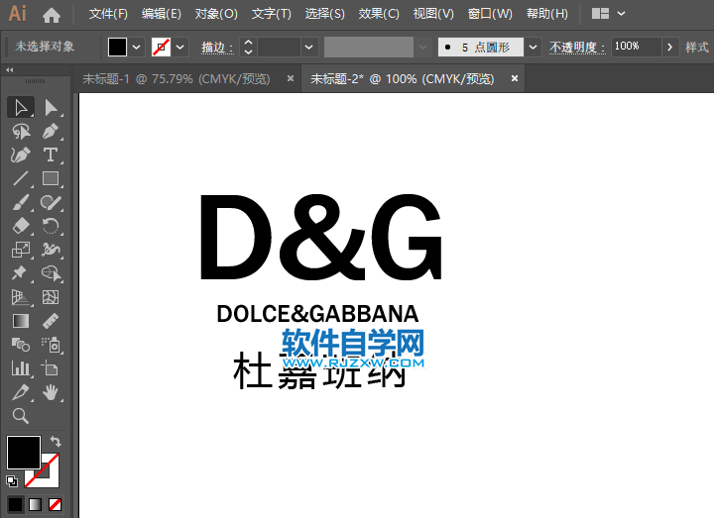Screen dimensions: 714x518
Task: Open the 不透明度 transparency panel link
Action: point(577,48)
